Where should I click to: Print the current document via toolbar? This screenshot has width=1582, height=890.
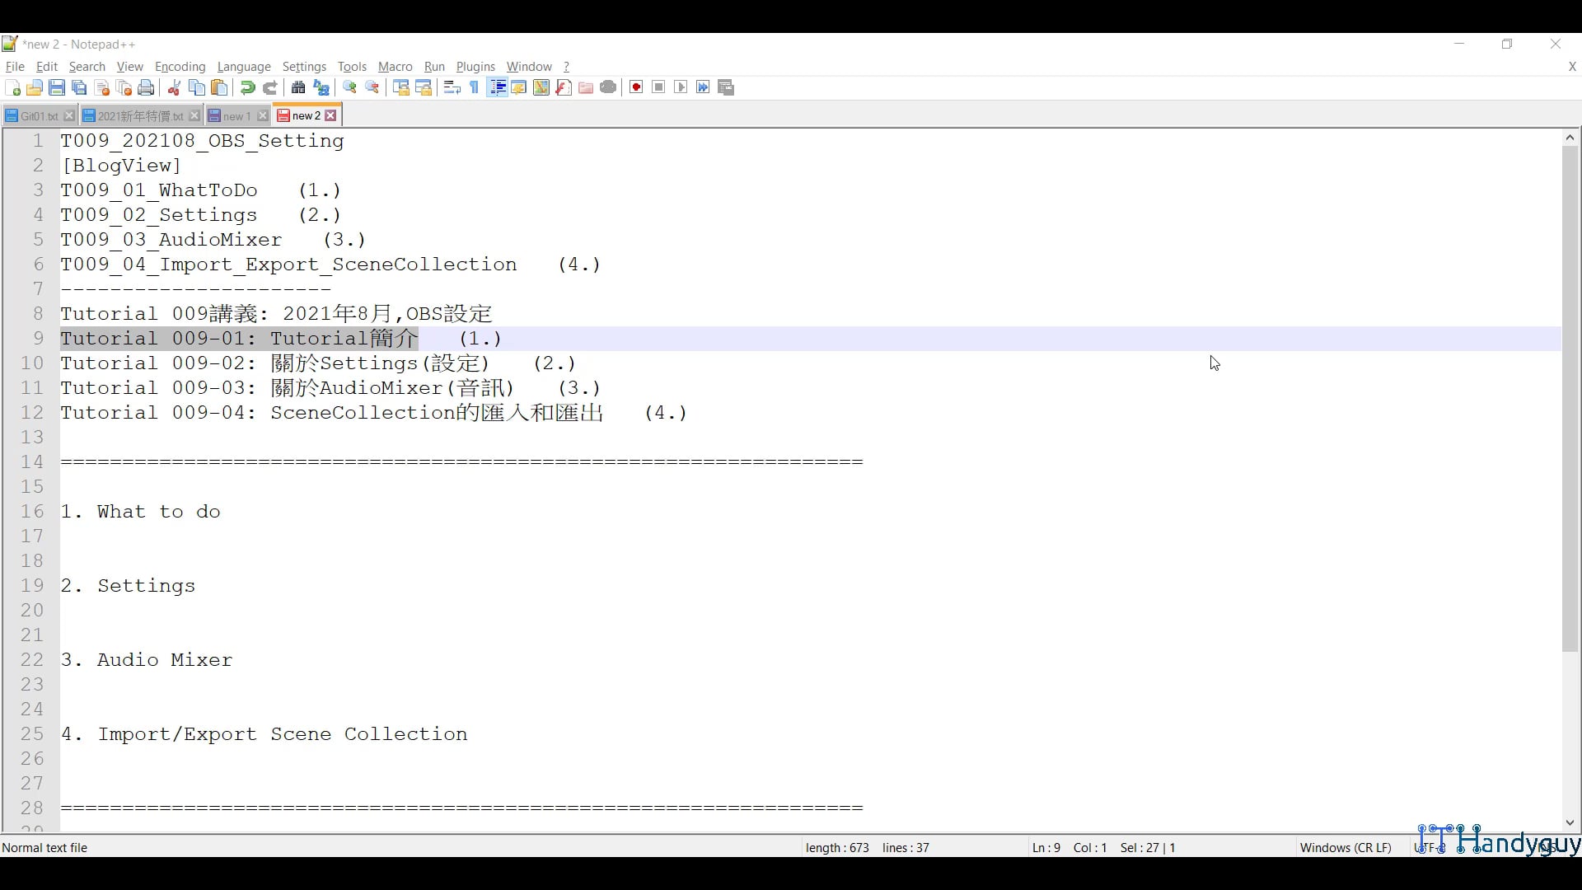pyautogui.click(x=146, y=87)
